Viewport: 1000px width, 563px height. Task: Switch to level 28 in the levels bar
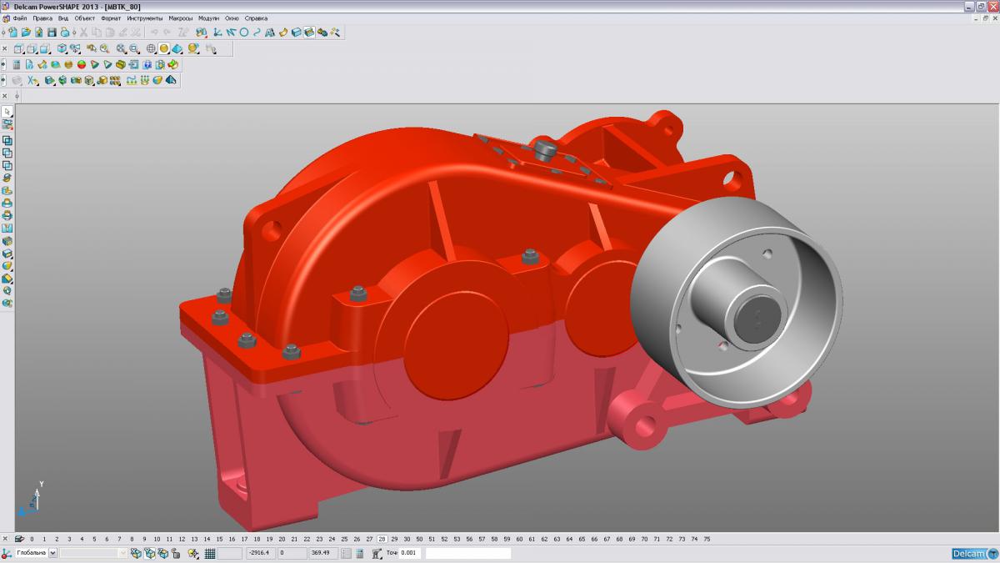point(382,539)
